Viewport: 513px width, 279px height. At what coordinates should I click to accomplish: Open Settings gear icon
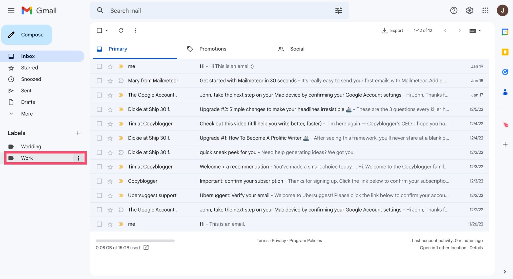point(469,11)
